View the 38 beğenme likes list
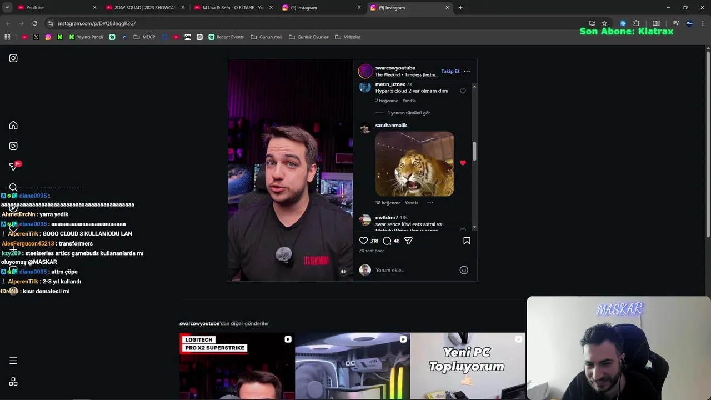 (388, 203)
